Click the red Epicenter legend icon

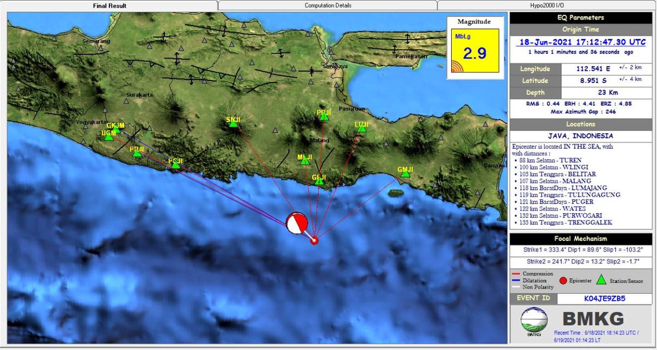pyautogui.click(x=564, y=281)
